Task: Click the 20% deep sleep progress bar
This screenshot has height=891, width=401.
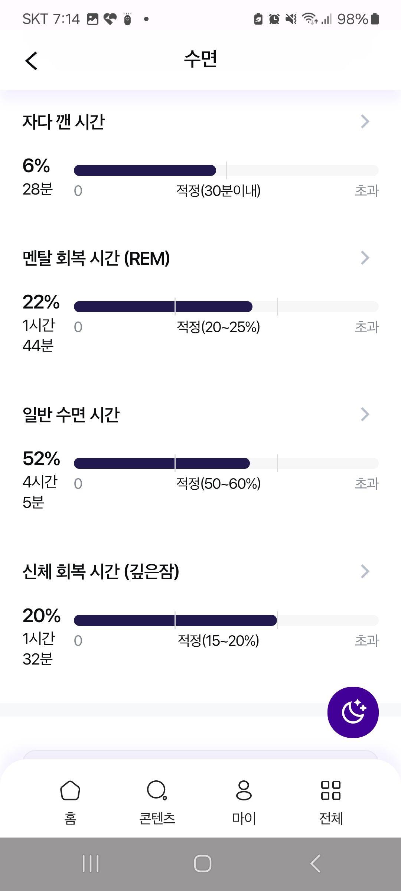Action: tap(226, 620)
